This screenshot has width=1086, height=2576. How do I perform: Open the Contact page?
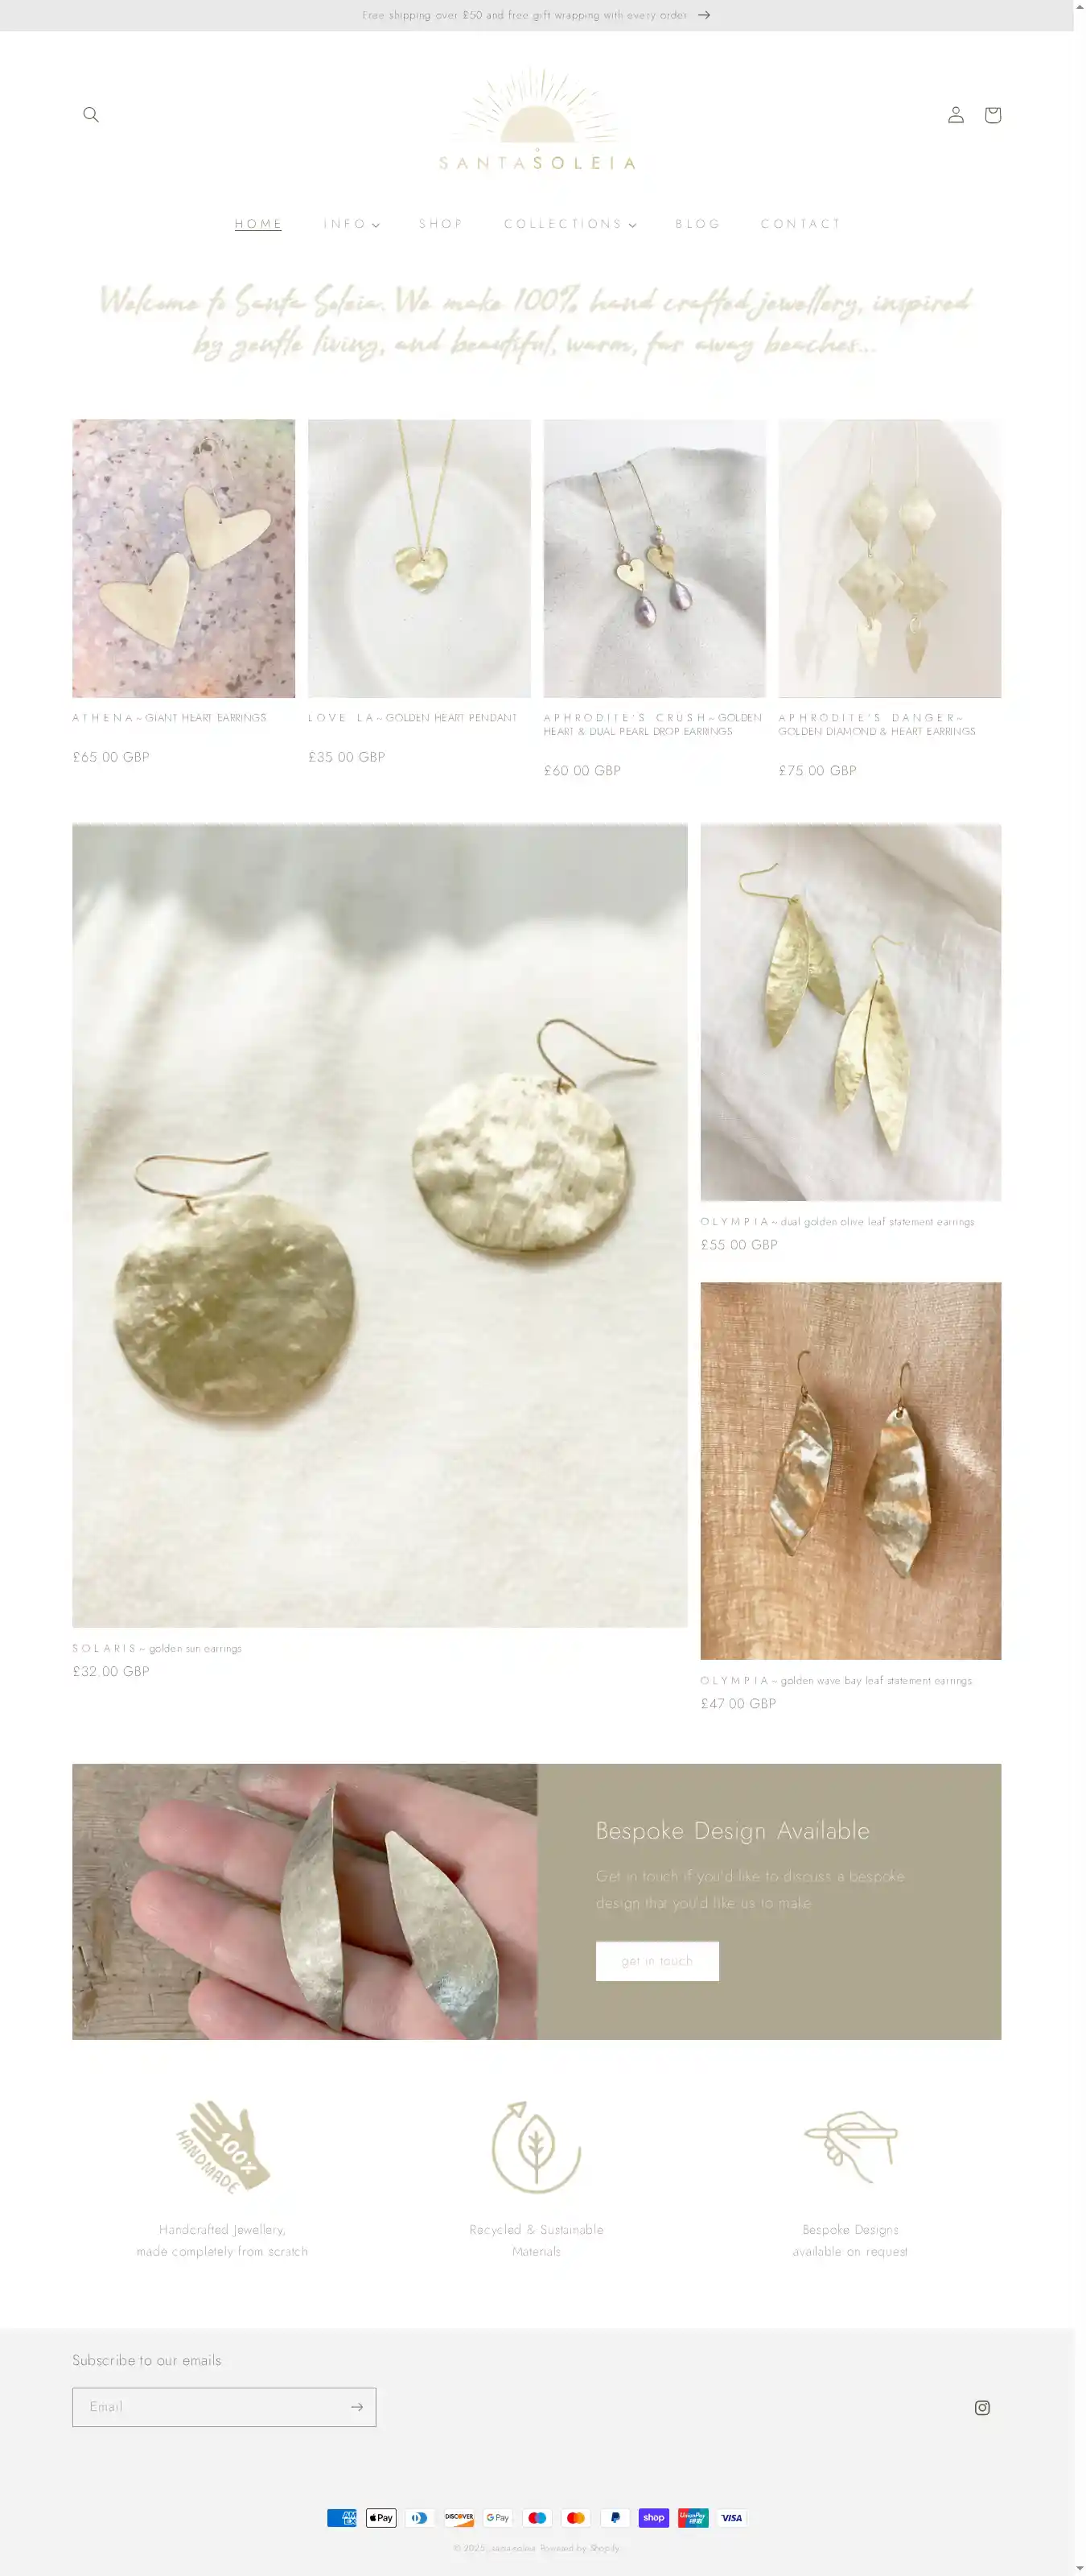coord(800,224)
